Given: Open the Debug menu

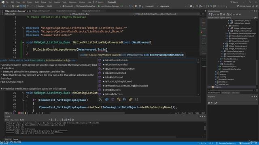Looking at the screenshot, I should point(43,2).
